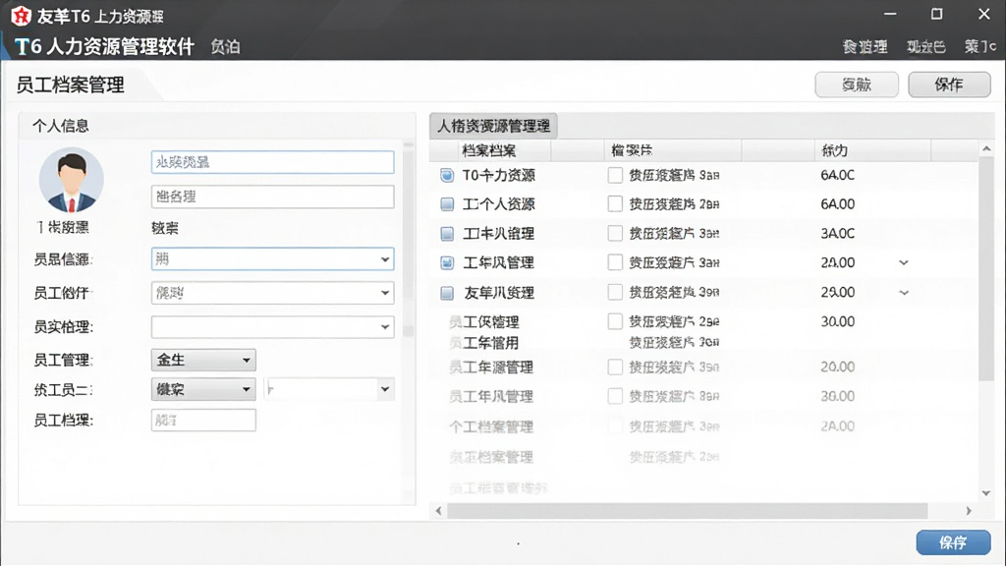The image size is (1006, 566).
Task: Tick the checkbox in the 6A.00 row
Action: coord(615,204)
